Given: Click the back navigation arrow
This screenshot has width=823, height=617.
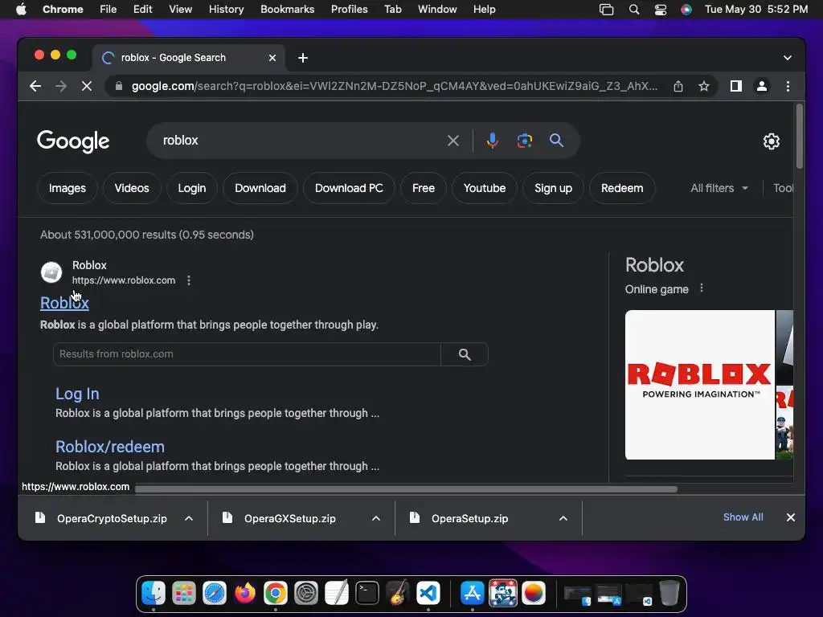Looking at the screenshot, I should (x=35, y=86).
